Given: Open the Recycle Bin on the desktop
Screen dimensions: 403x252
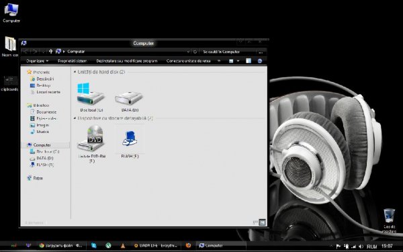Looking at the screenshot, I should [x=389, y=220].
